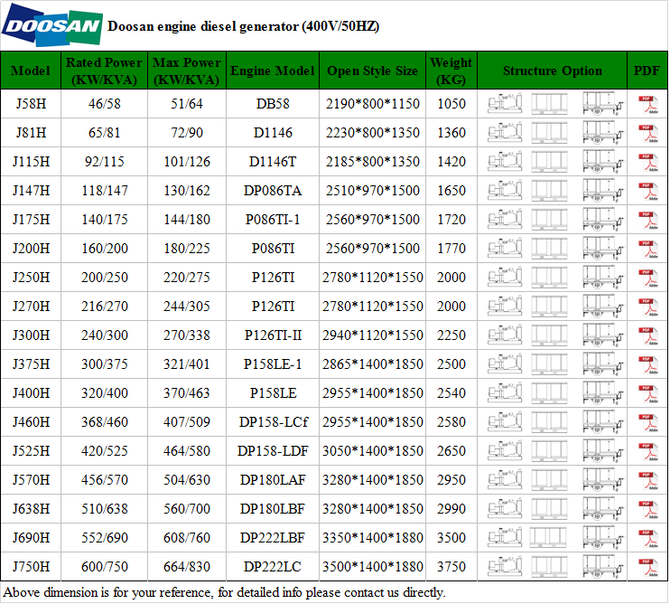Select trailer structure icon for J58H
The width and height of the screenshot is (670, 604).
tap(602, 103)
